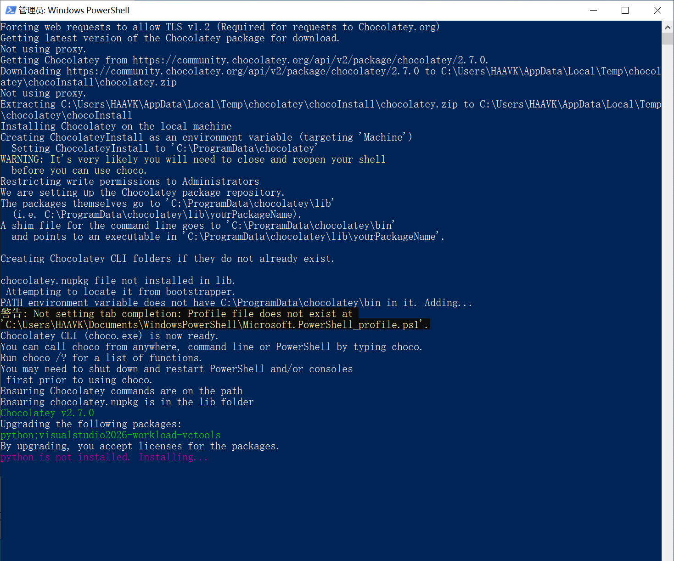This screenshot has width=674, height=561.
Task: Click the scrollbar up arrow
Action: tap(668, 27)
